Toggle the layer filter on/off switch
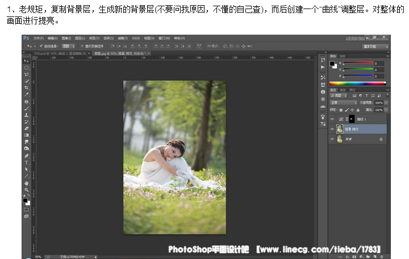409x259 pixels. 387,95
